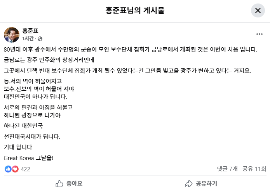270x188 pixels.
Task: Close the post dialog with the X button
Action: [258, 11]
